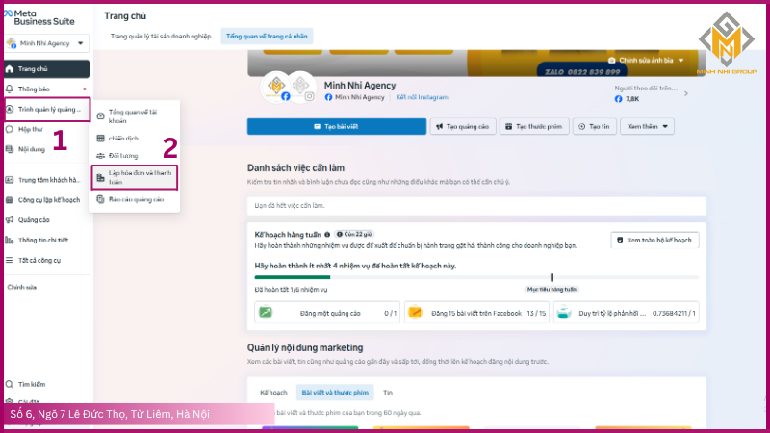This screenshot has width=770, height=433.
Task: Click the Quảng cáo megaphone icon in sidebar
Action: click(10, 218)
